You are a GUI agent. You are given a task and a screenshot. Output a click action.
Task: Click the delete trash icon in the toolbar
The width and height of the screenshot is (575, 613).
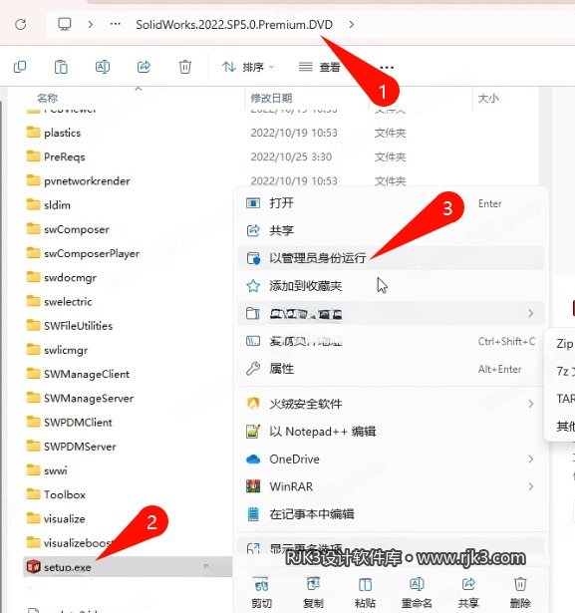(x=185, y=67)
